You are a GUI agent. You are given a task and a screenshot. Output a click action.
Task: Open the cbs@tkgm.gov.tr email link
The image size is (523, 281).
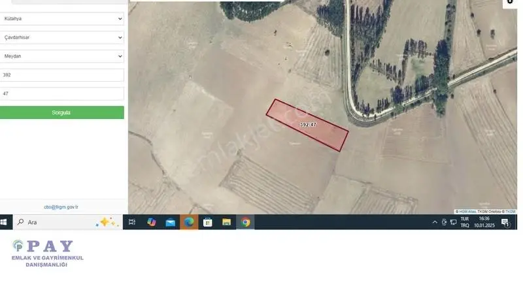pyautogui.click(x=61, y=207)
